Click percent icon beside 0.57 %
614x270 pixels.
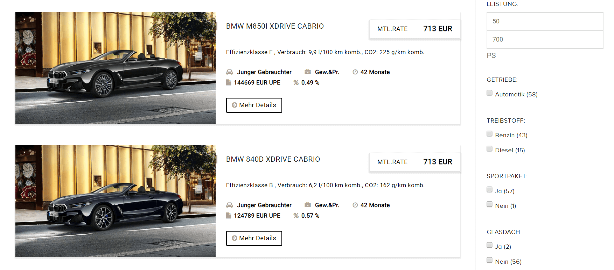[x=296, y=216]
